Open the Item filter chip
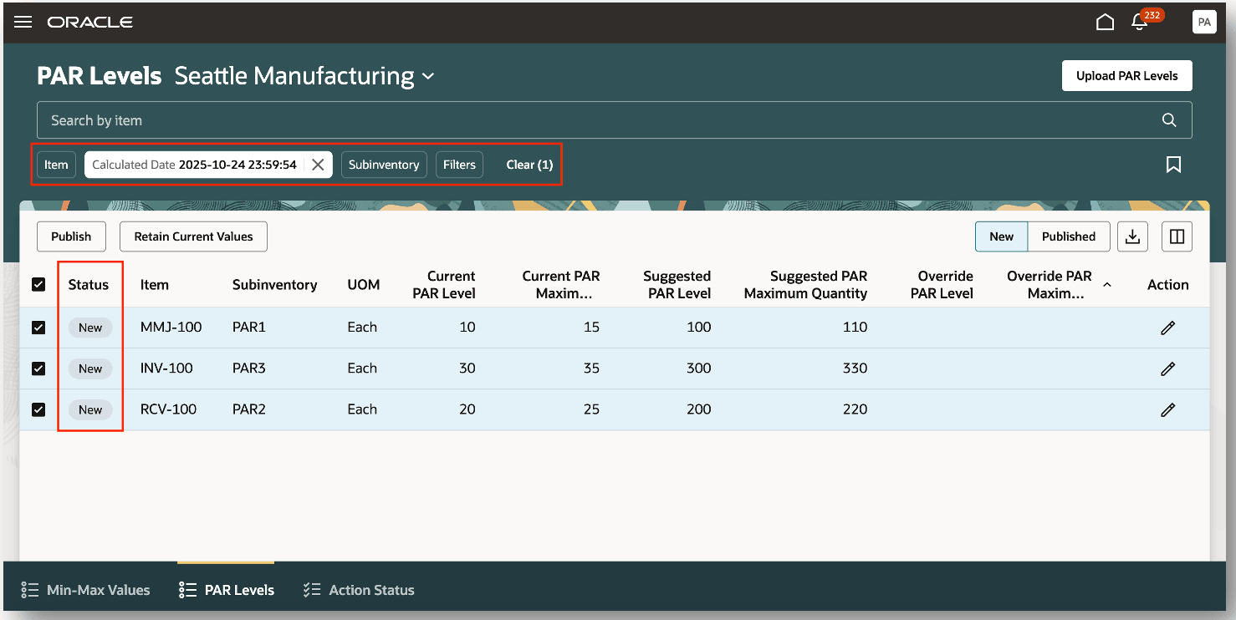 click(56, 165)
